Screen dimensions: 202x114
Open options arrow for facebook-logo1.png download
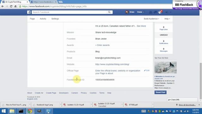point(60,104)
